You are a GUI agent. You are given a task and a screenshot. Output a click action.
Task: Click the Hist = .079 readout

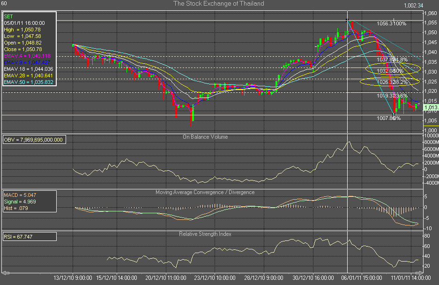(15, 208)
